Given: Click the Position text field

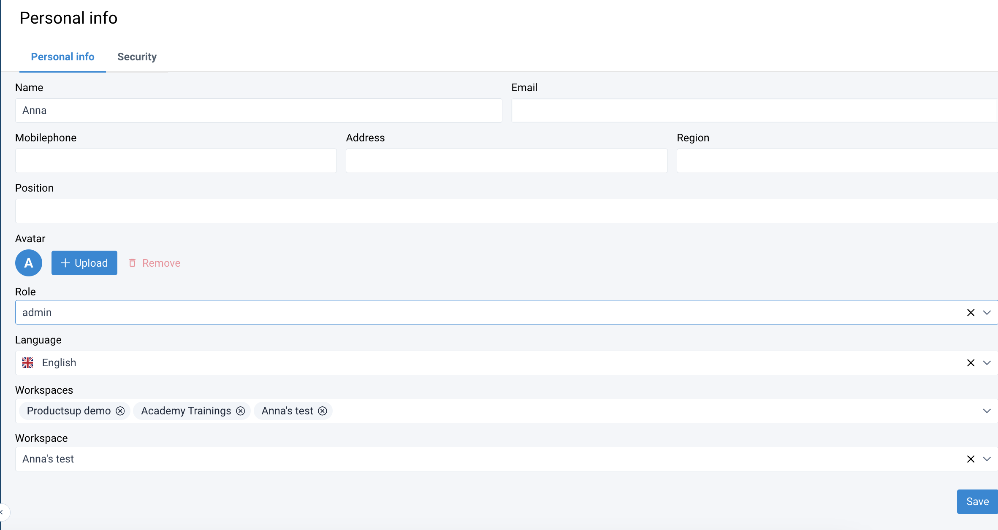Looking at the screenshot, I should 506,211.
